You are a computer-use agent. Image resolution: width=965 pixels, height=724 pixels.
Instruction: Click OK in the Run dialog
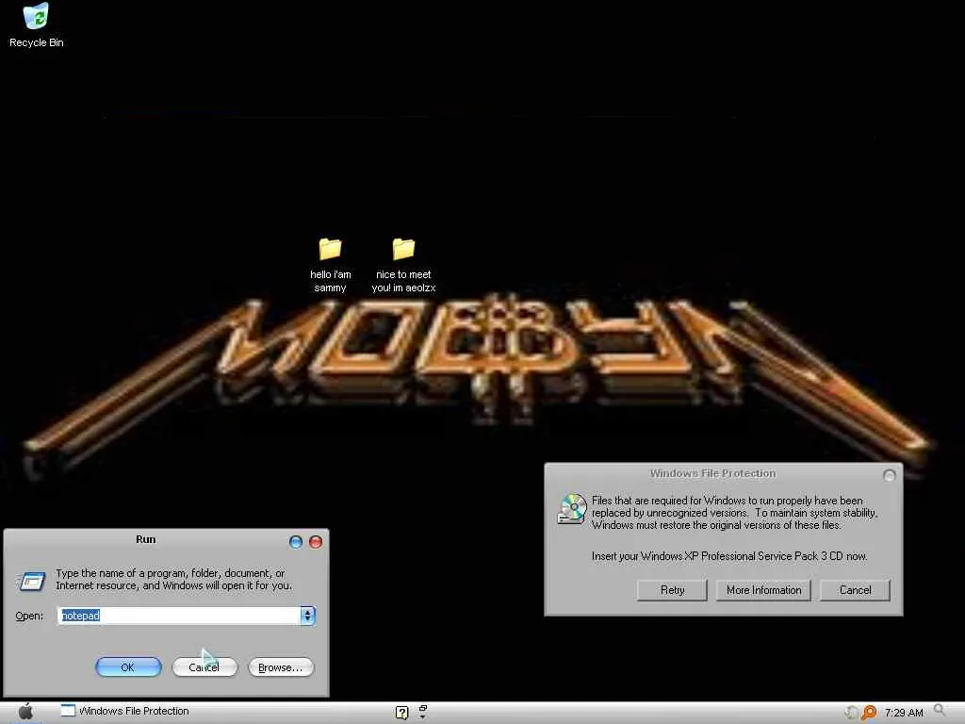[128, 667]
